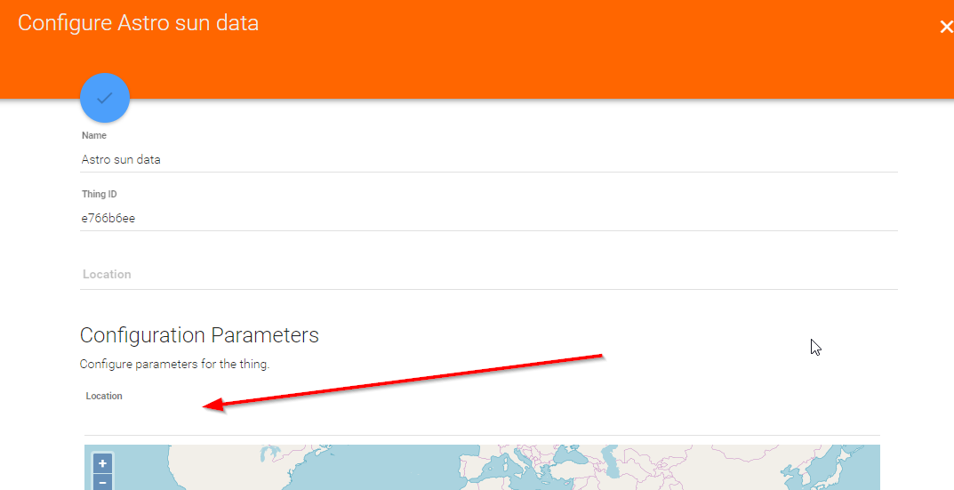Click the Configure Astro sun data title
Screen dimensions: 954x490
pos(138,23)
